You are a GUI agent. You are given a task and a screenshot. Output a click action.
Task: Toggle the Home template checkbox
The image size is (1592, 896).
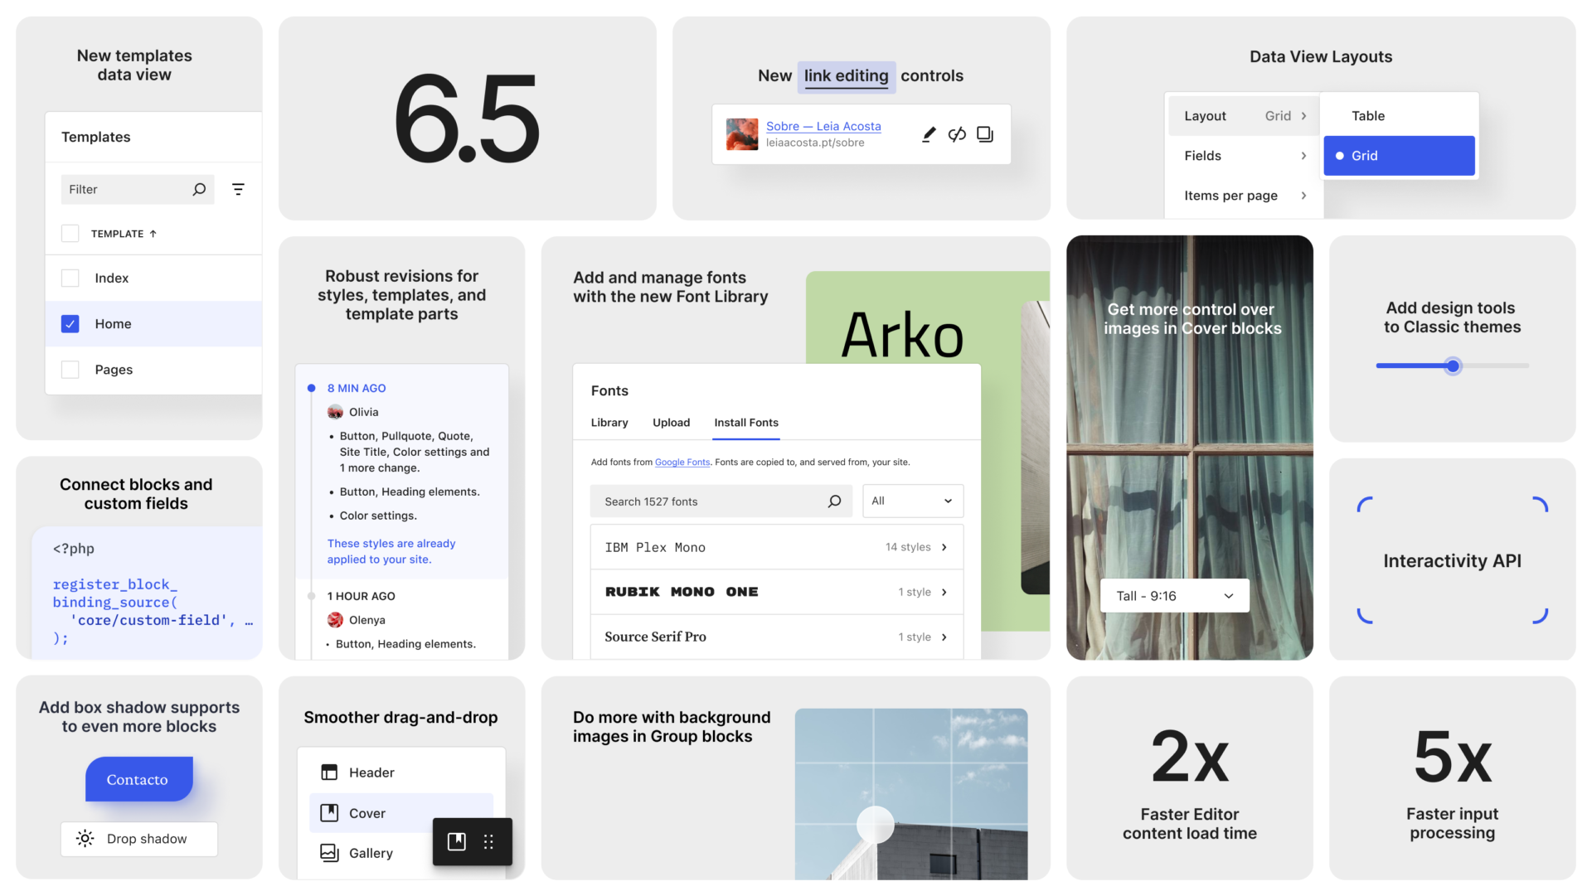(x=70, y=322)
